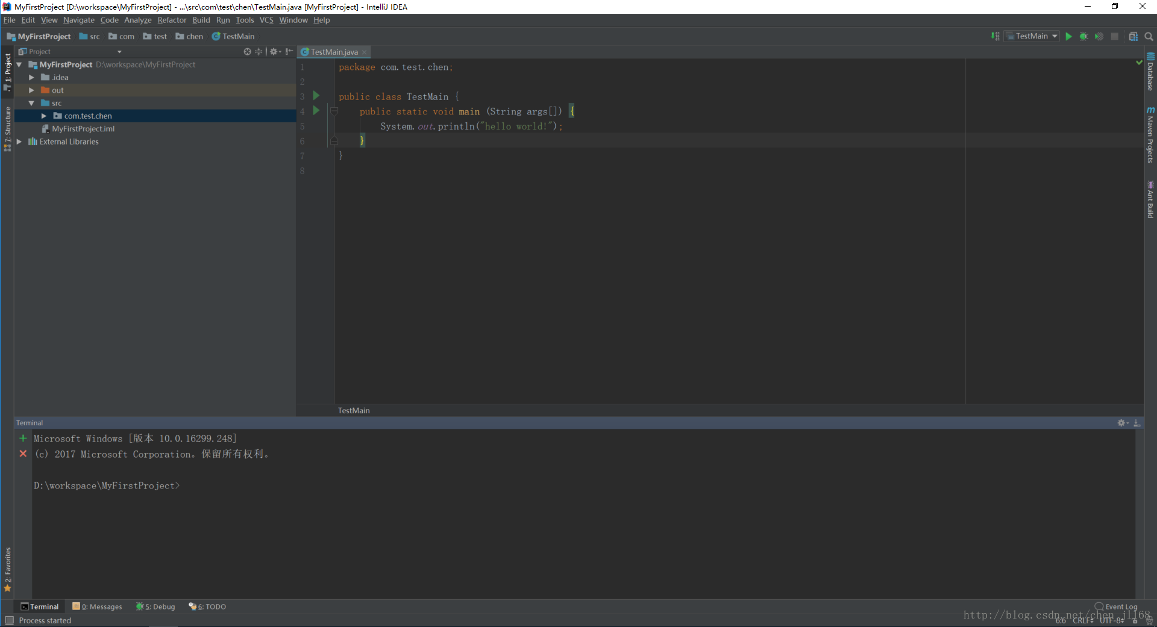Click the Hector inspector icon in status bar
The image size is (1157, 627).
[1149, 620]
